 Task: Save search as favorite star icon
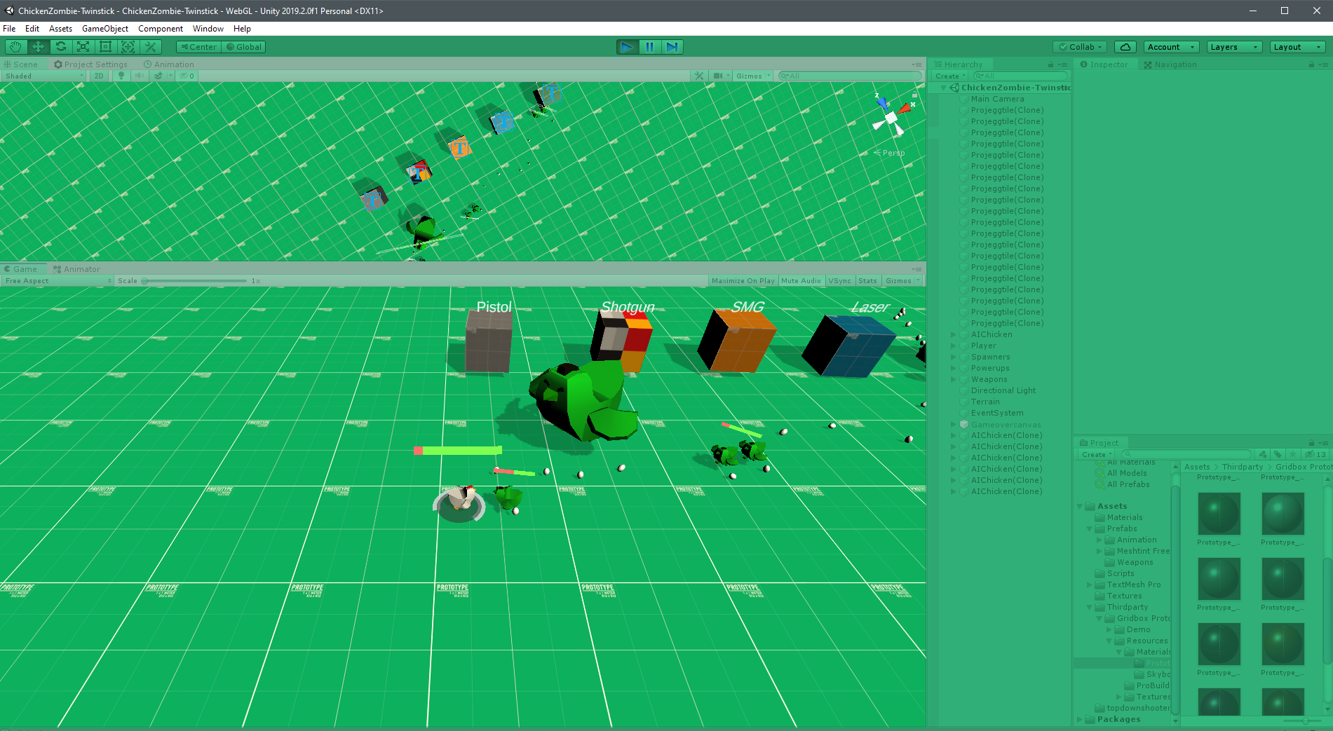tap(1293, 454)
